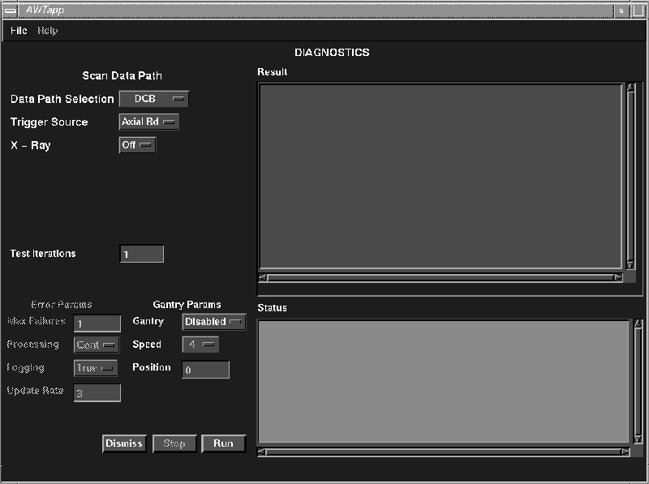The width and height of the screenshot is (649, 484).
Task: Click the Result panel scroll-up arrow
Action: [630, 88]
